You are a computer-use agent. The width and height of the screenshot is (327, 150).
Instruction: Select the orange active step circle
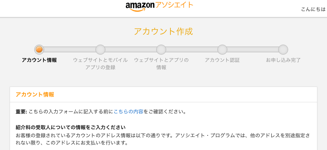coord(39,50)
